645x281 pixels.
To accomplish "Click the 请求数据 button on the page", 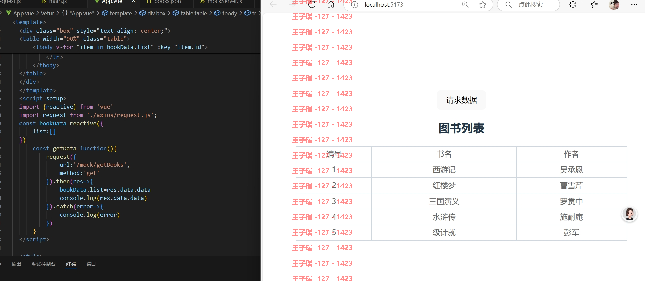I will tap(461, 100).
